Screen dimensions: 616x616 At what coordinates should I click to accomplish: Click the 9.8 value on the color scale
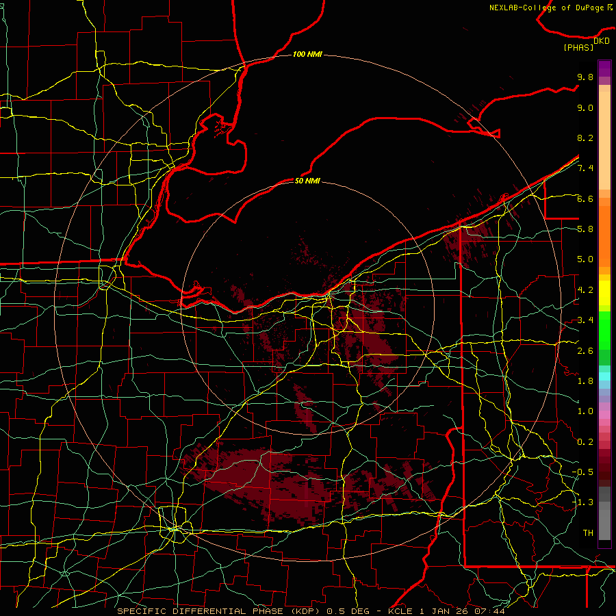[585, 77]
